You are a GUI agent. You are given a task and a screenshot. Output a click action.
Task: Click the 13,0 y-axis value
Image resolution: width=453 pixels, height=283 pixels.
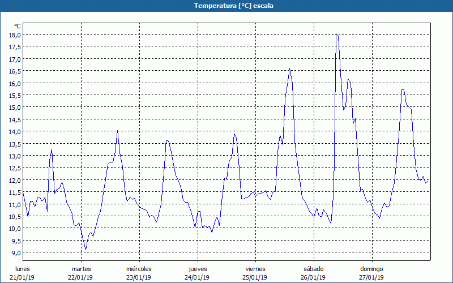[x=15, y=156]
